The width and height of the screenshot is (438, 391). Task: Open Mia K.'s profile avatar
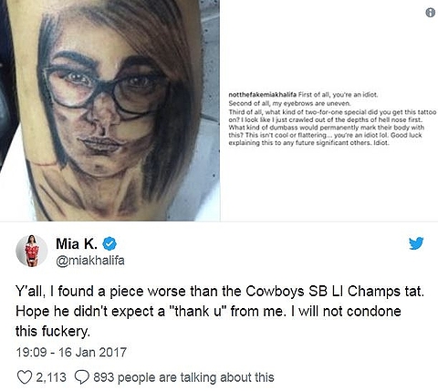[32, 251]
